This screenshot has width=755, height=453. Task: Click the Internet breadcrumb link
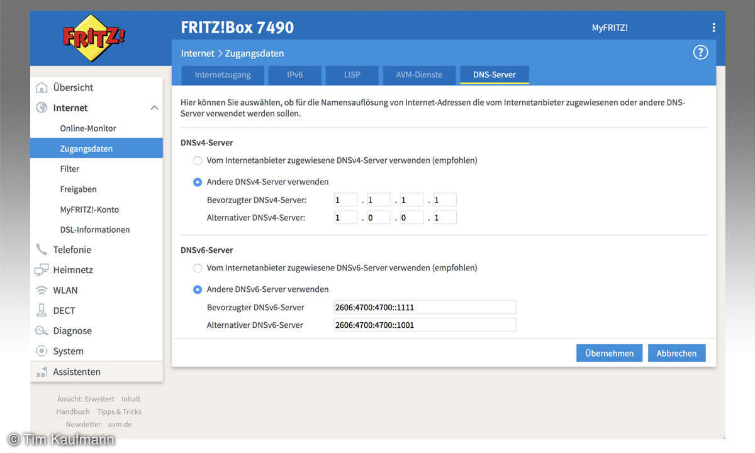pyautogui.click(x=197, y=53)
